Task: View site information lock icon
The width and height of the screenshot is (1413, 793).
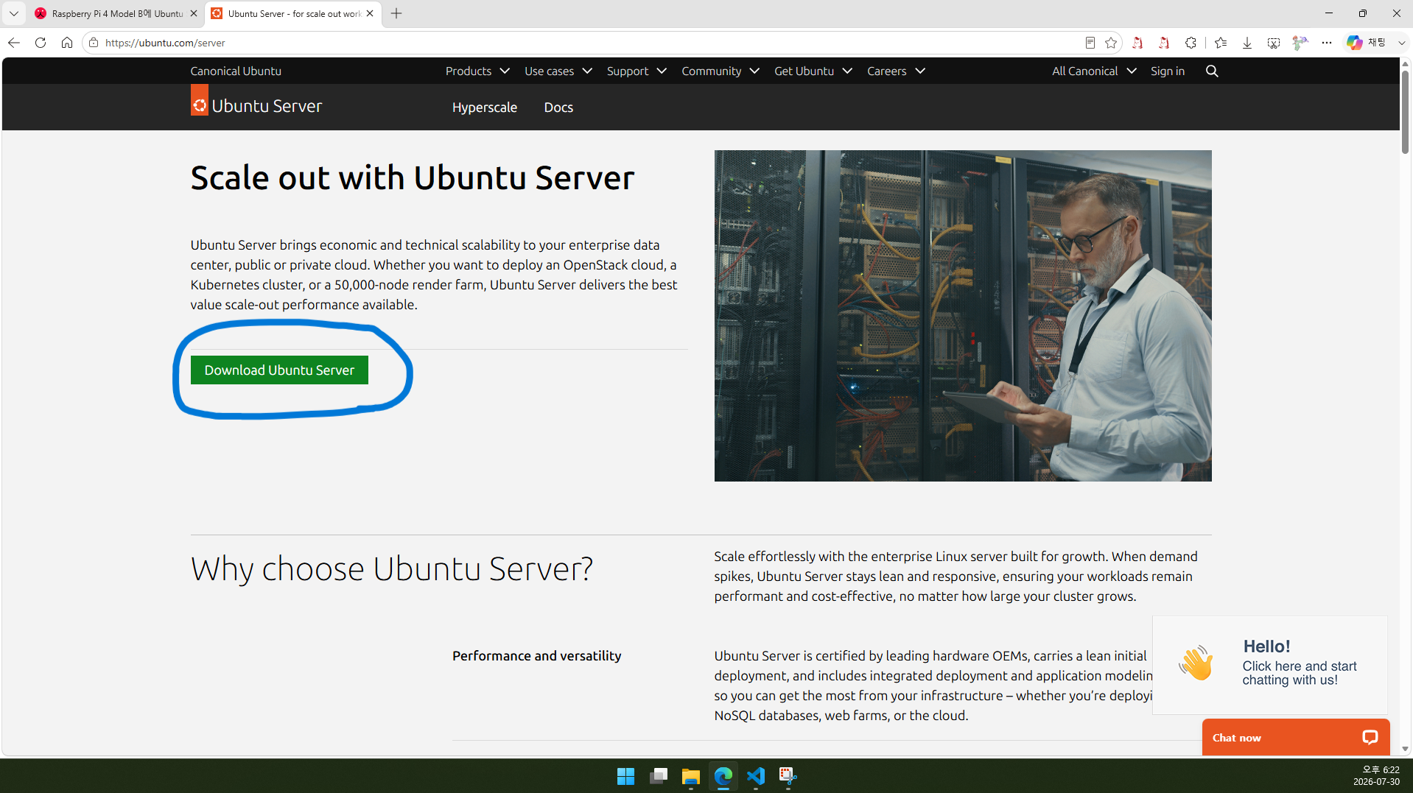Action: (94, 43)
